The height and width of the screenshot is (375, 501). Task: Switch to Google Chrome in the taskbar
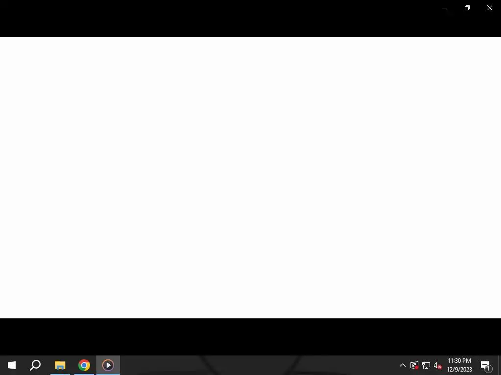point(84,365)
